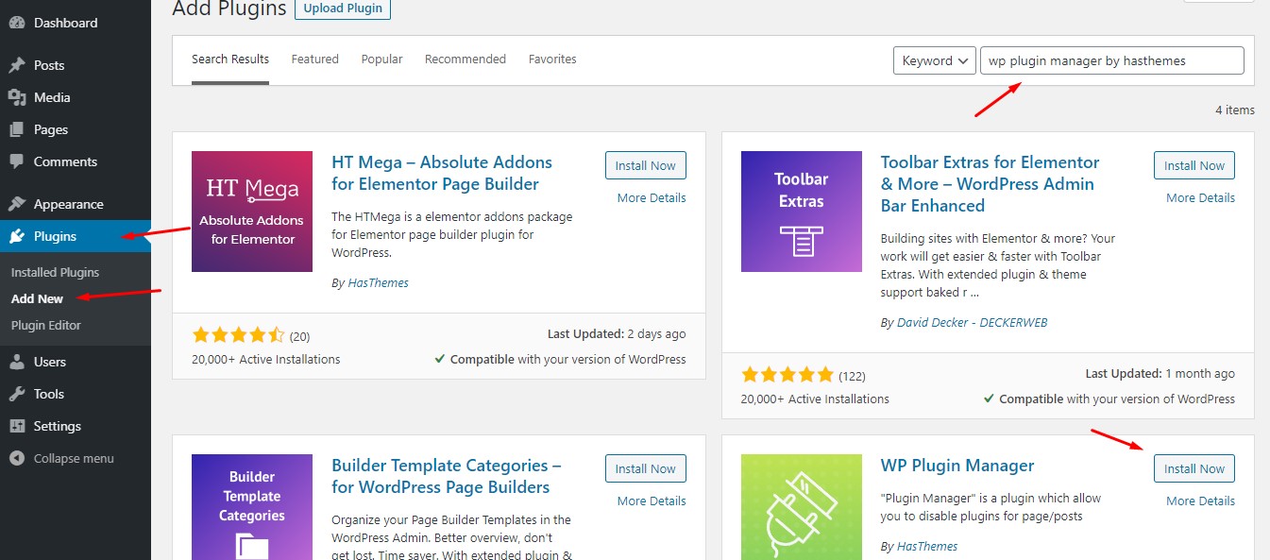Open More Details for HT Mega
Screen dimensions: 1270x560
650,197
